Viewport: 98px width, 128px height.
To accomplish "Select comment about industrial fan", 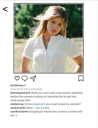I will (x=46, y=97).
